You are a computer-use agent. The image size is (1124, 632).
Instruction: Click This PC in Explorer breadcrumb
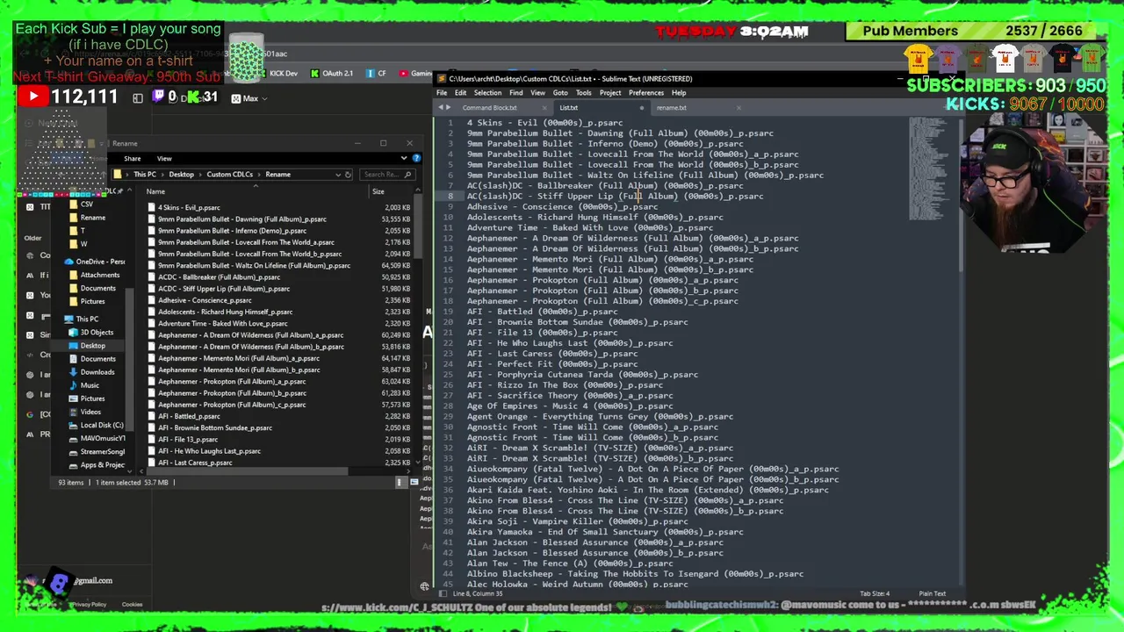pos(145,174)
